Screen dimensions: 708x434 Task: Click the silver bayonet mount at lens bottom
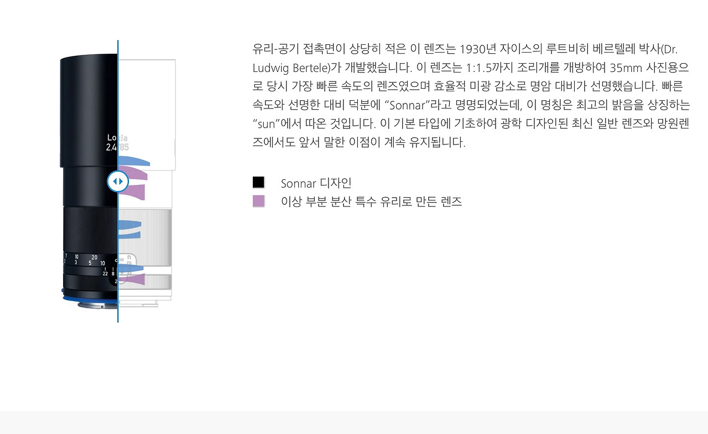coord(97,304)
